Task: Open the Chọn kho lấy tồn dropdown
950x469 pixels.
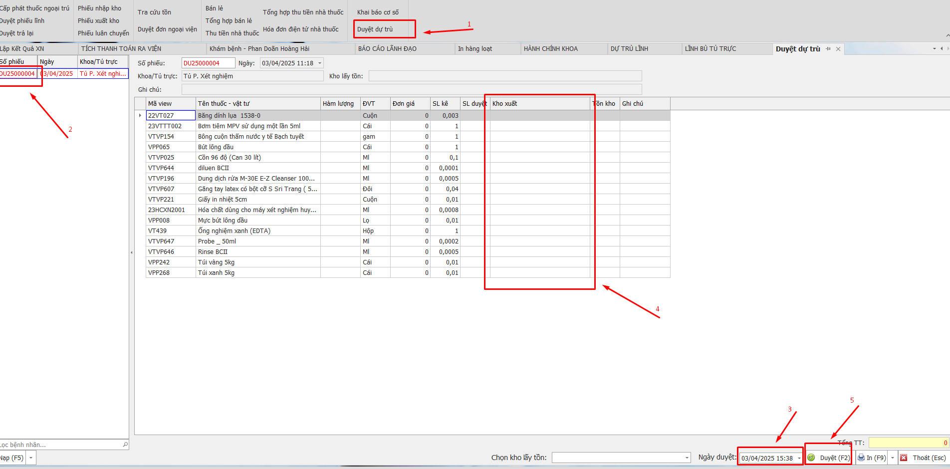Action: point(687,458)
